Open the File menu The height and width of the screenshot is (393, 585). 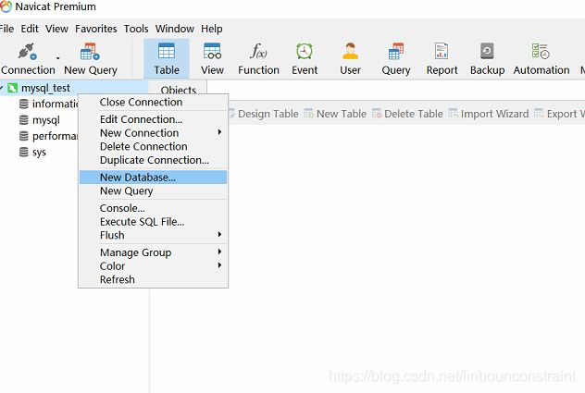point(6,29)
